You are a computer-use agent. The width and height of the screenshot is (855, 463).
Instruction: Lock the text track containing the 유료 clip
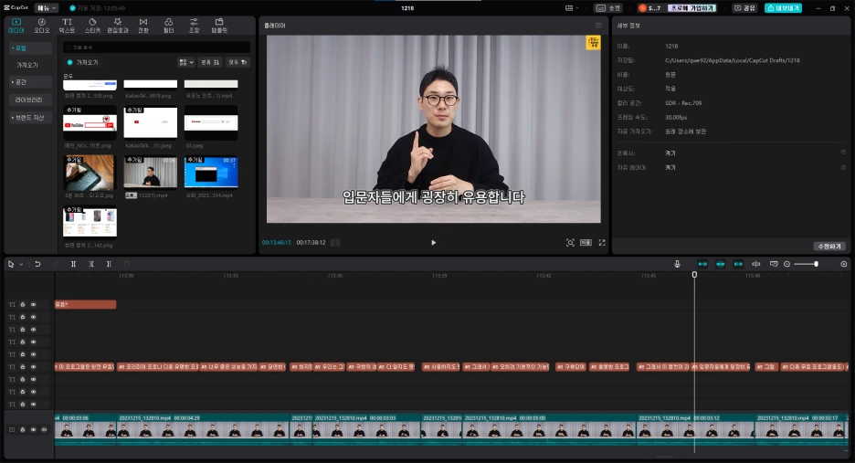(x=22, y=304)
